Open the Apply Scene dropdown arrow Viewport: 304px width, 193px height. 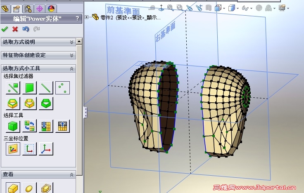point(274,9)
